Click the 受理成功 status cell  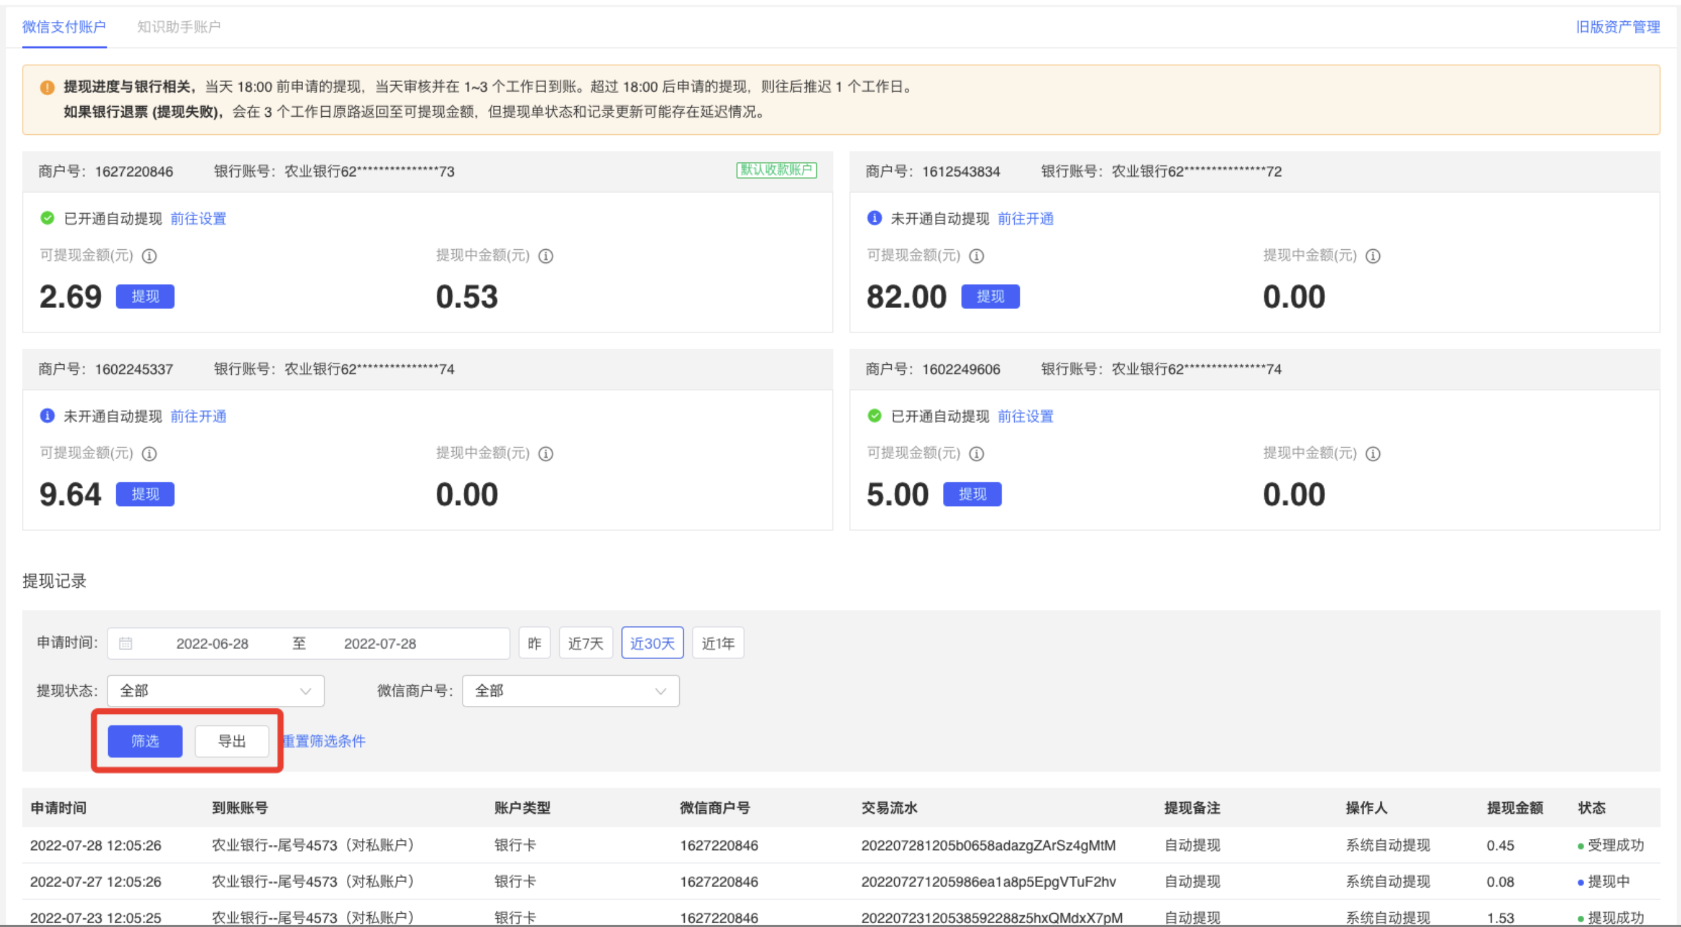tap(1610, 845)
